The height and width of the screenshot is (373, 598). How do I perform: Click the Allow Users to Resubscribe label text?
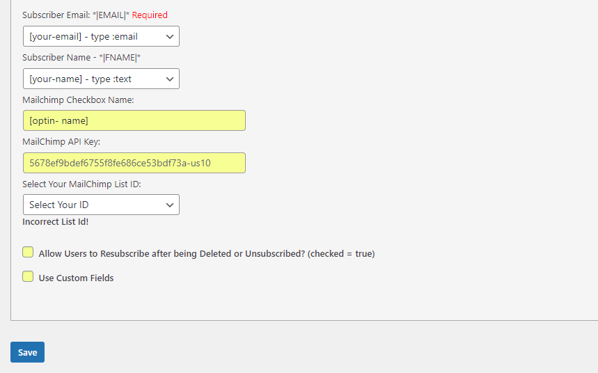tap(207, 254)
